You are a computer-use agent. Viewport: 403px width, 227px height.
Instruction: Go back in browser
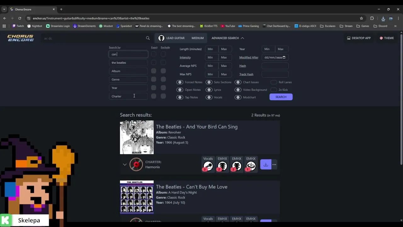click(x=4, y=18)
